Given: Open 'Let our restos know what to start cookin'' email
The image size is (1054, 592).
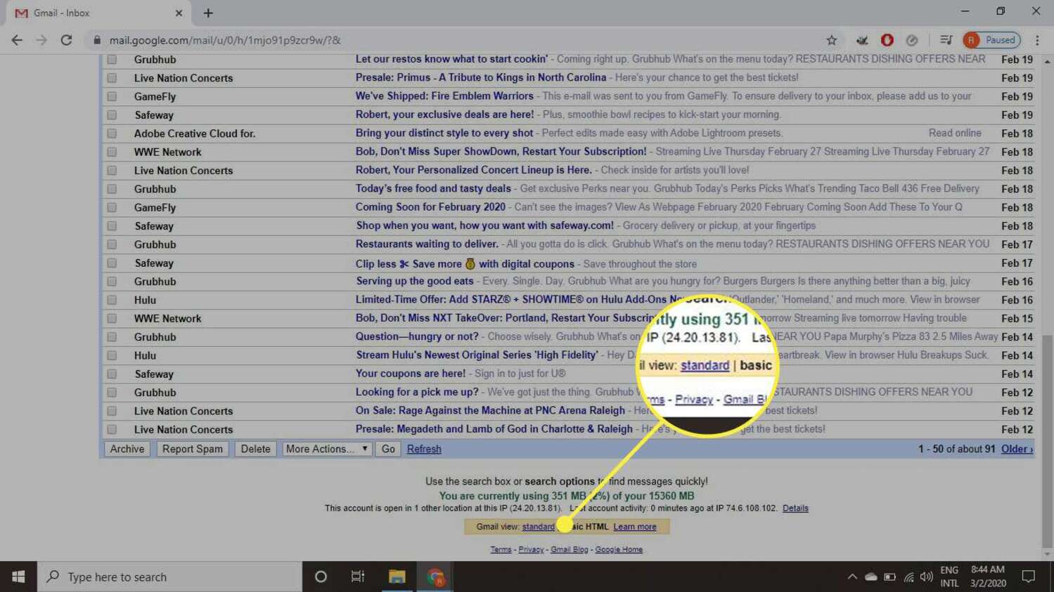Looking at the screenshot, I should click(x=451, y=59).
